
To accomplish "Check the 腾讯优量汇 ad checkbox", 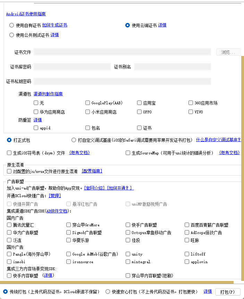I will click(x=9, y=225).
